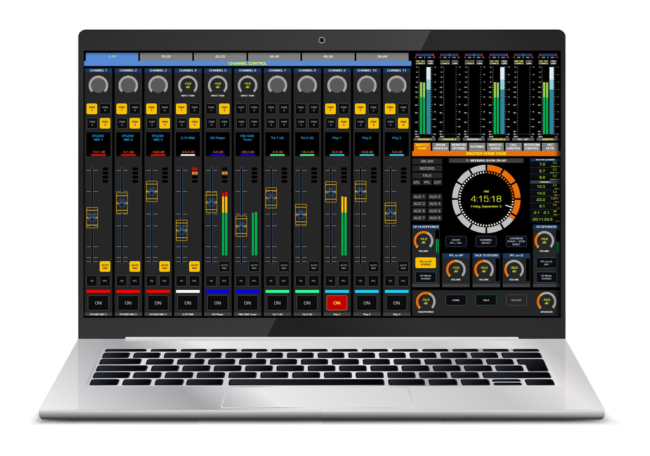Click the Channel 9 Play 1 fader handle

coord(331,192)
